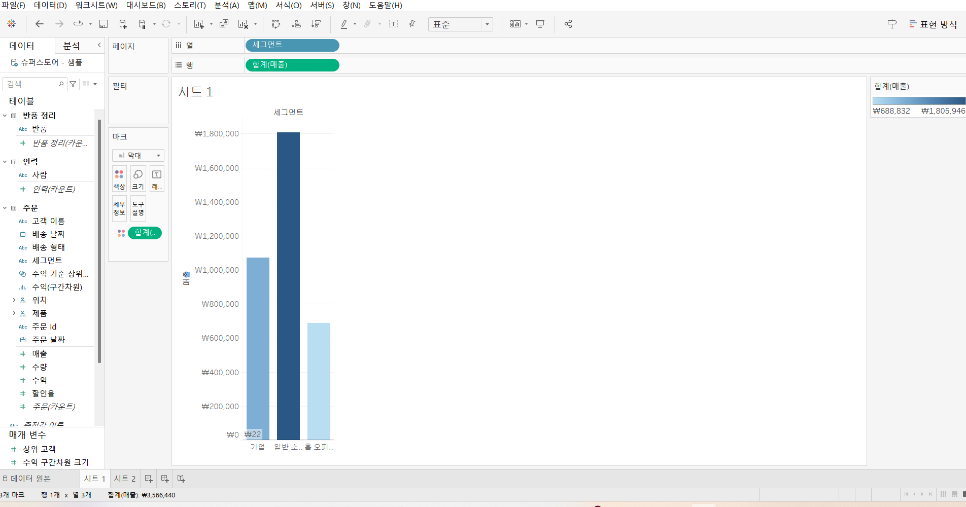Click the show/hide cards icon
This screenshot has width=966, height=507.
click(515, 24)
